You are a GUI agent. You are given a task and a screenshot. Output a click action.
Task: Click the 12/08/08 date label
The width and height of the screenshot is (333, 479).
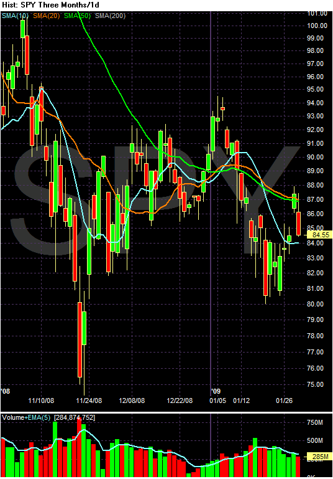(132, 400)
